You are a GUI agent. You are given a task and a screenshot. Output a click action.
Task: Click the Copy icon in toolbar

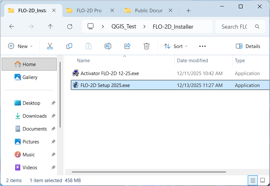(x=69, y=46)
